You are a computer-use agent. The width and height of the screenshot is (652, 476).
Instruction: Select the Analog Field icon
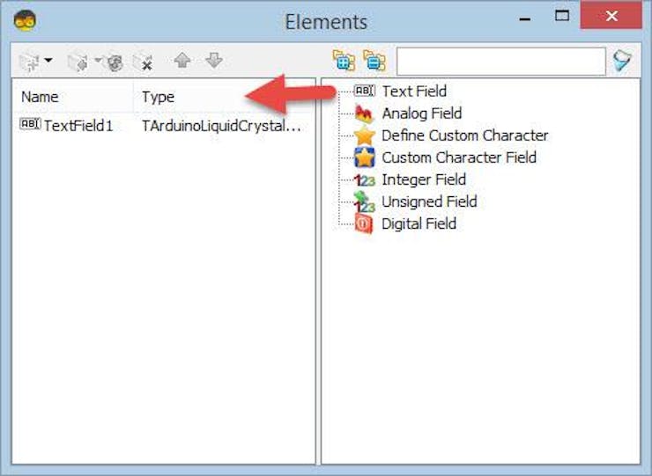click(364, 113)
